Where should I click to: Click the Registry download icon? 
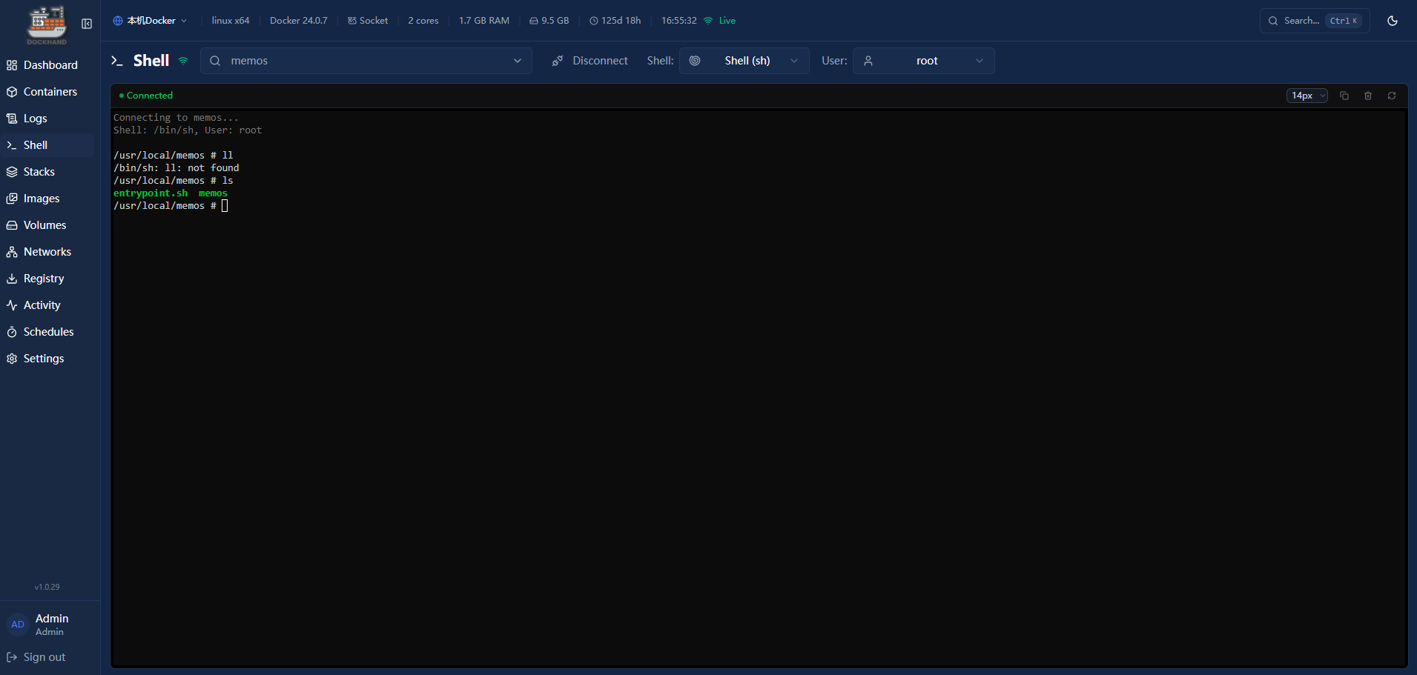[12, 279]
